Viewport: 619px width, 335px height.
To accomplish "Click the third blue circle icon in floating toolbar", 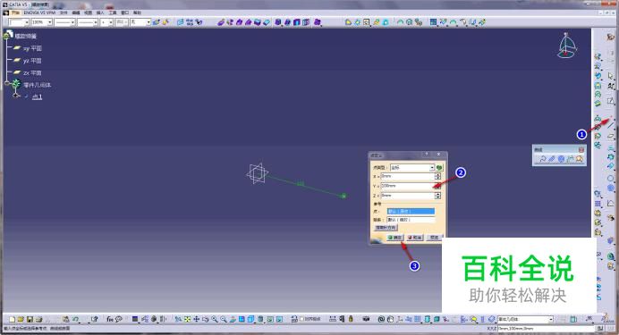I will point(561,159).
